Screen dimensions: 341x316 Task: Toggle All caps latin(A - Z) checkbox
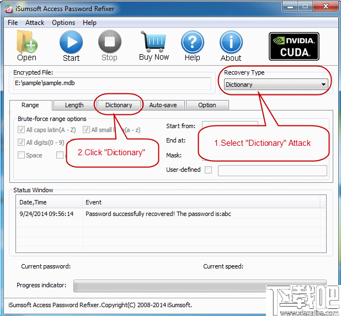(21, 130)
